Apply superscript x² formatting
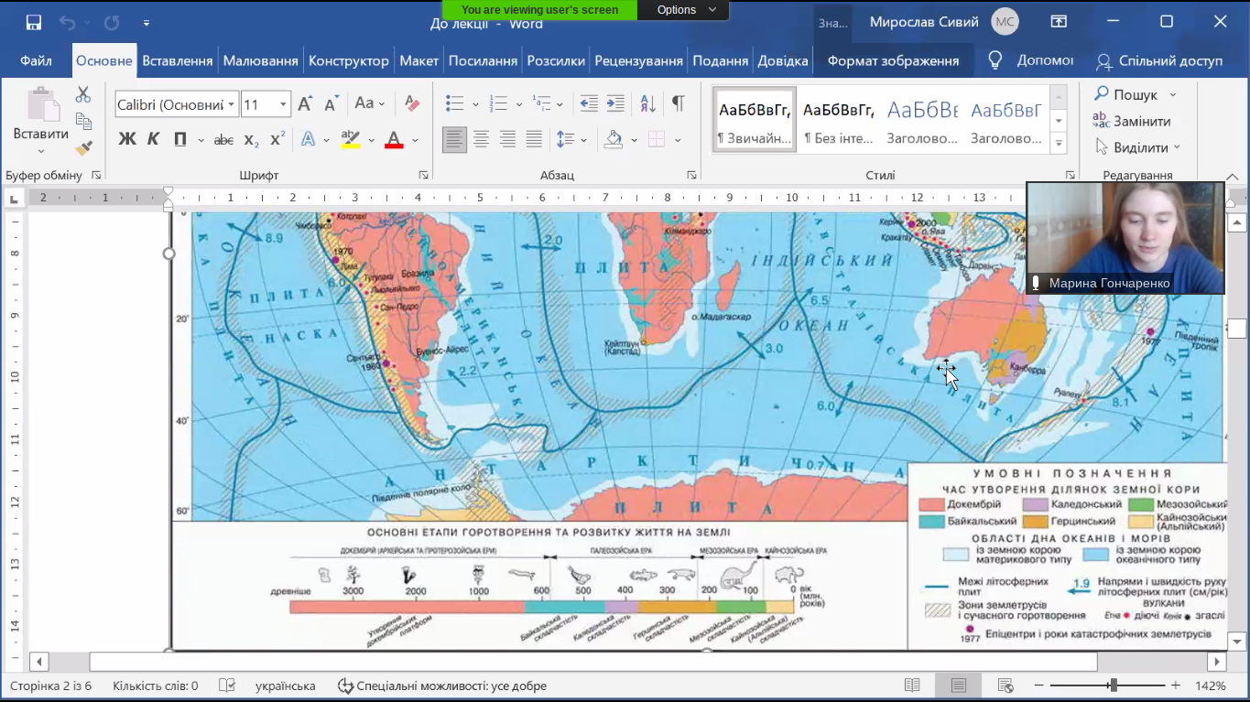This screenshot has height=702, width=1250. [278, 140]
